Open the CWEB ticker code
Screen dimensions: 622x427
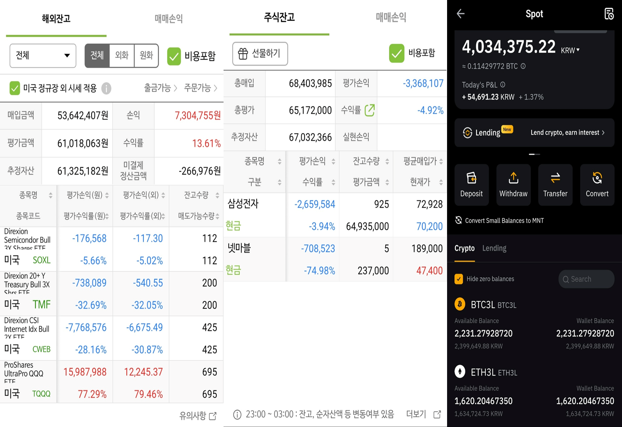41,349
